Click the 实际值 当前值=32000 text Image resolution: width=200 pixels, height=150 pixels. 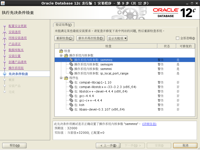click(x=79, y=133)
